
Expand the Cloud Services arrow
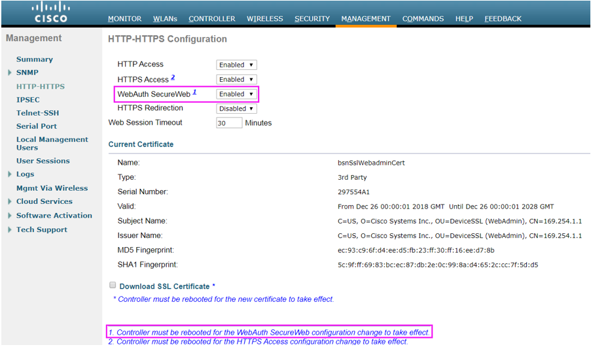[10, 202]
